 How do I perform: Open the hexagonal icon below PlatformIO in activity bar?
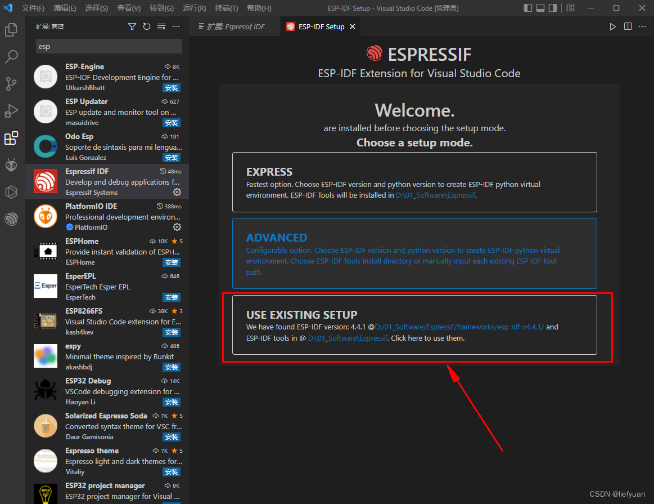(11, 192)
